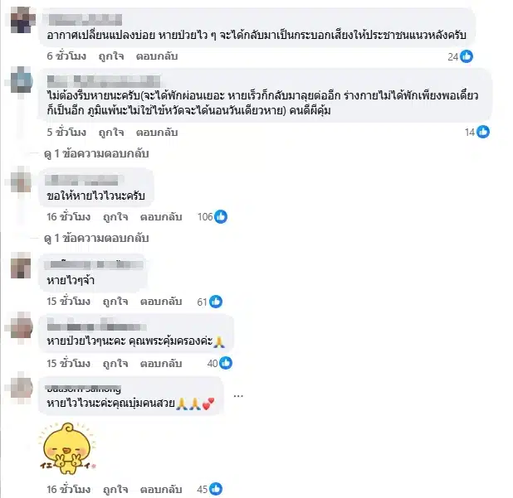Open the profile picture of the top commenter
Screen dimensions: 513x498
[x=22, y=20]
